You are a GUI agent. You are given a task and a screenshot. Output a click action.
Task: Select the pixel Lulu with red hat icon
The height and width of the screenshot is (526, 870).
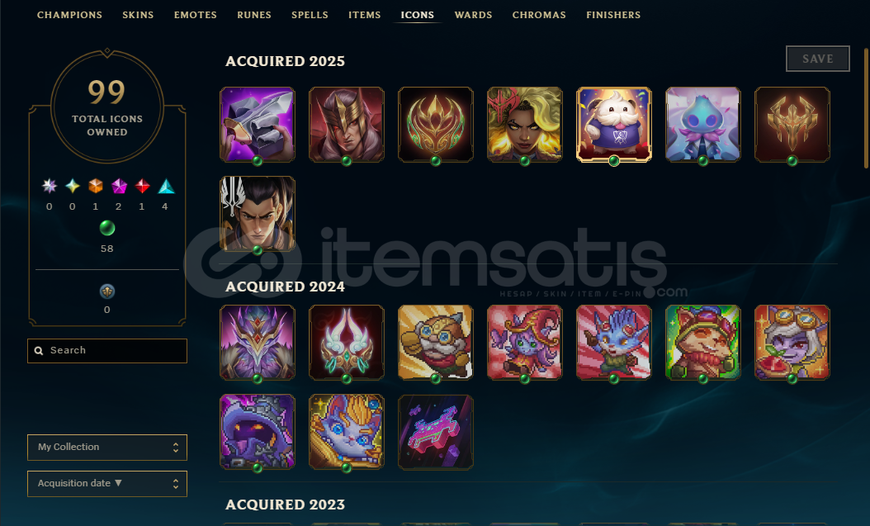click(524, 343)
